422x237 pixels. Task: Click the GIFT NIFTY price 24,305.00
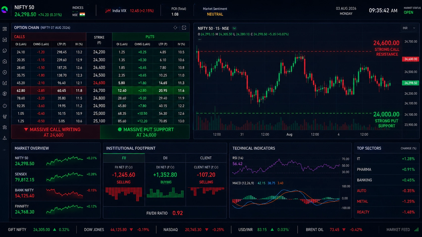click(42, 230)
